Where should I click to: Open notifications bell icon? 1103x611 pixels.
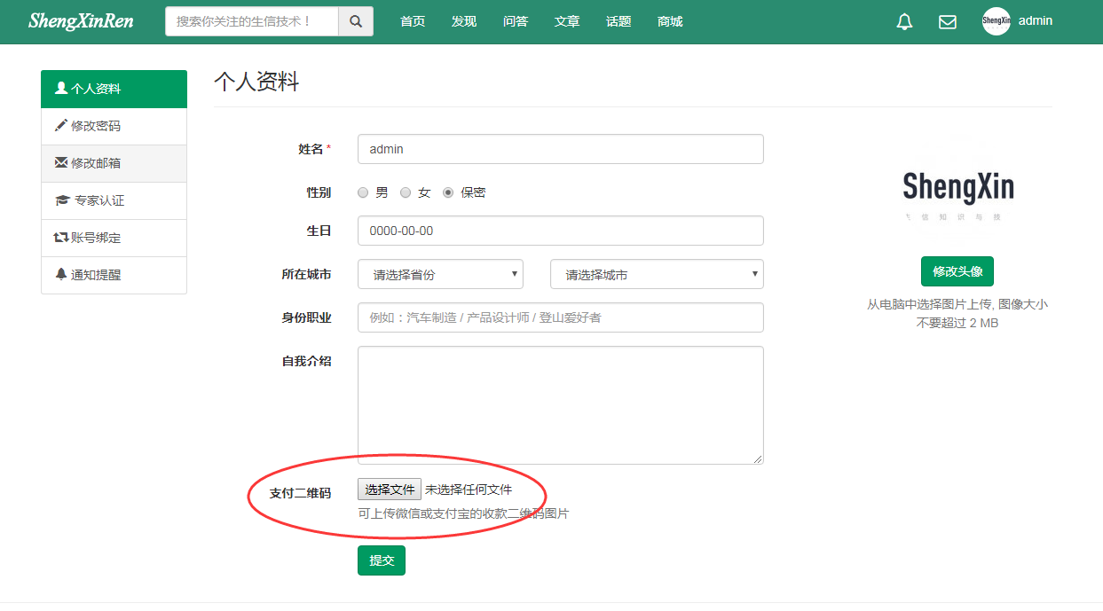click(x=904, y=22)
